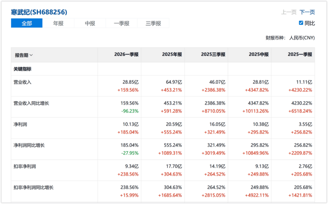Click the +10113.26% growth value
The width and height of the screenshot is (328, 204).
click(x=256, y=111)
